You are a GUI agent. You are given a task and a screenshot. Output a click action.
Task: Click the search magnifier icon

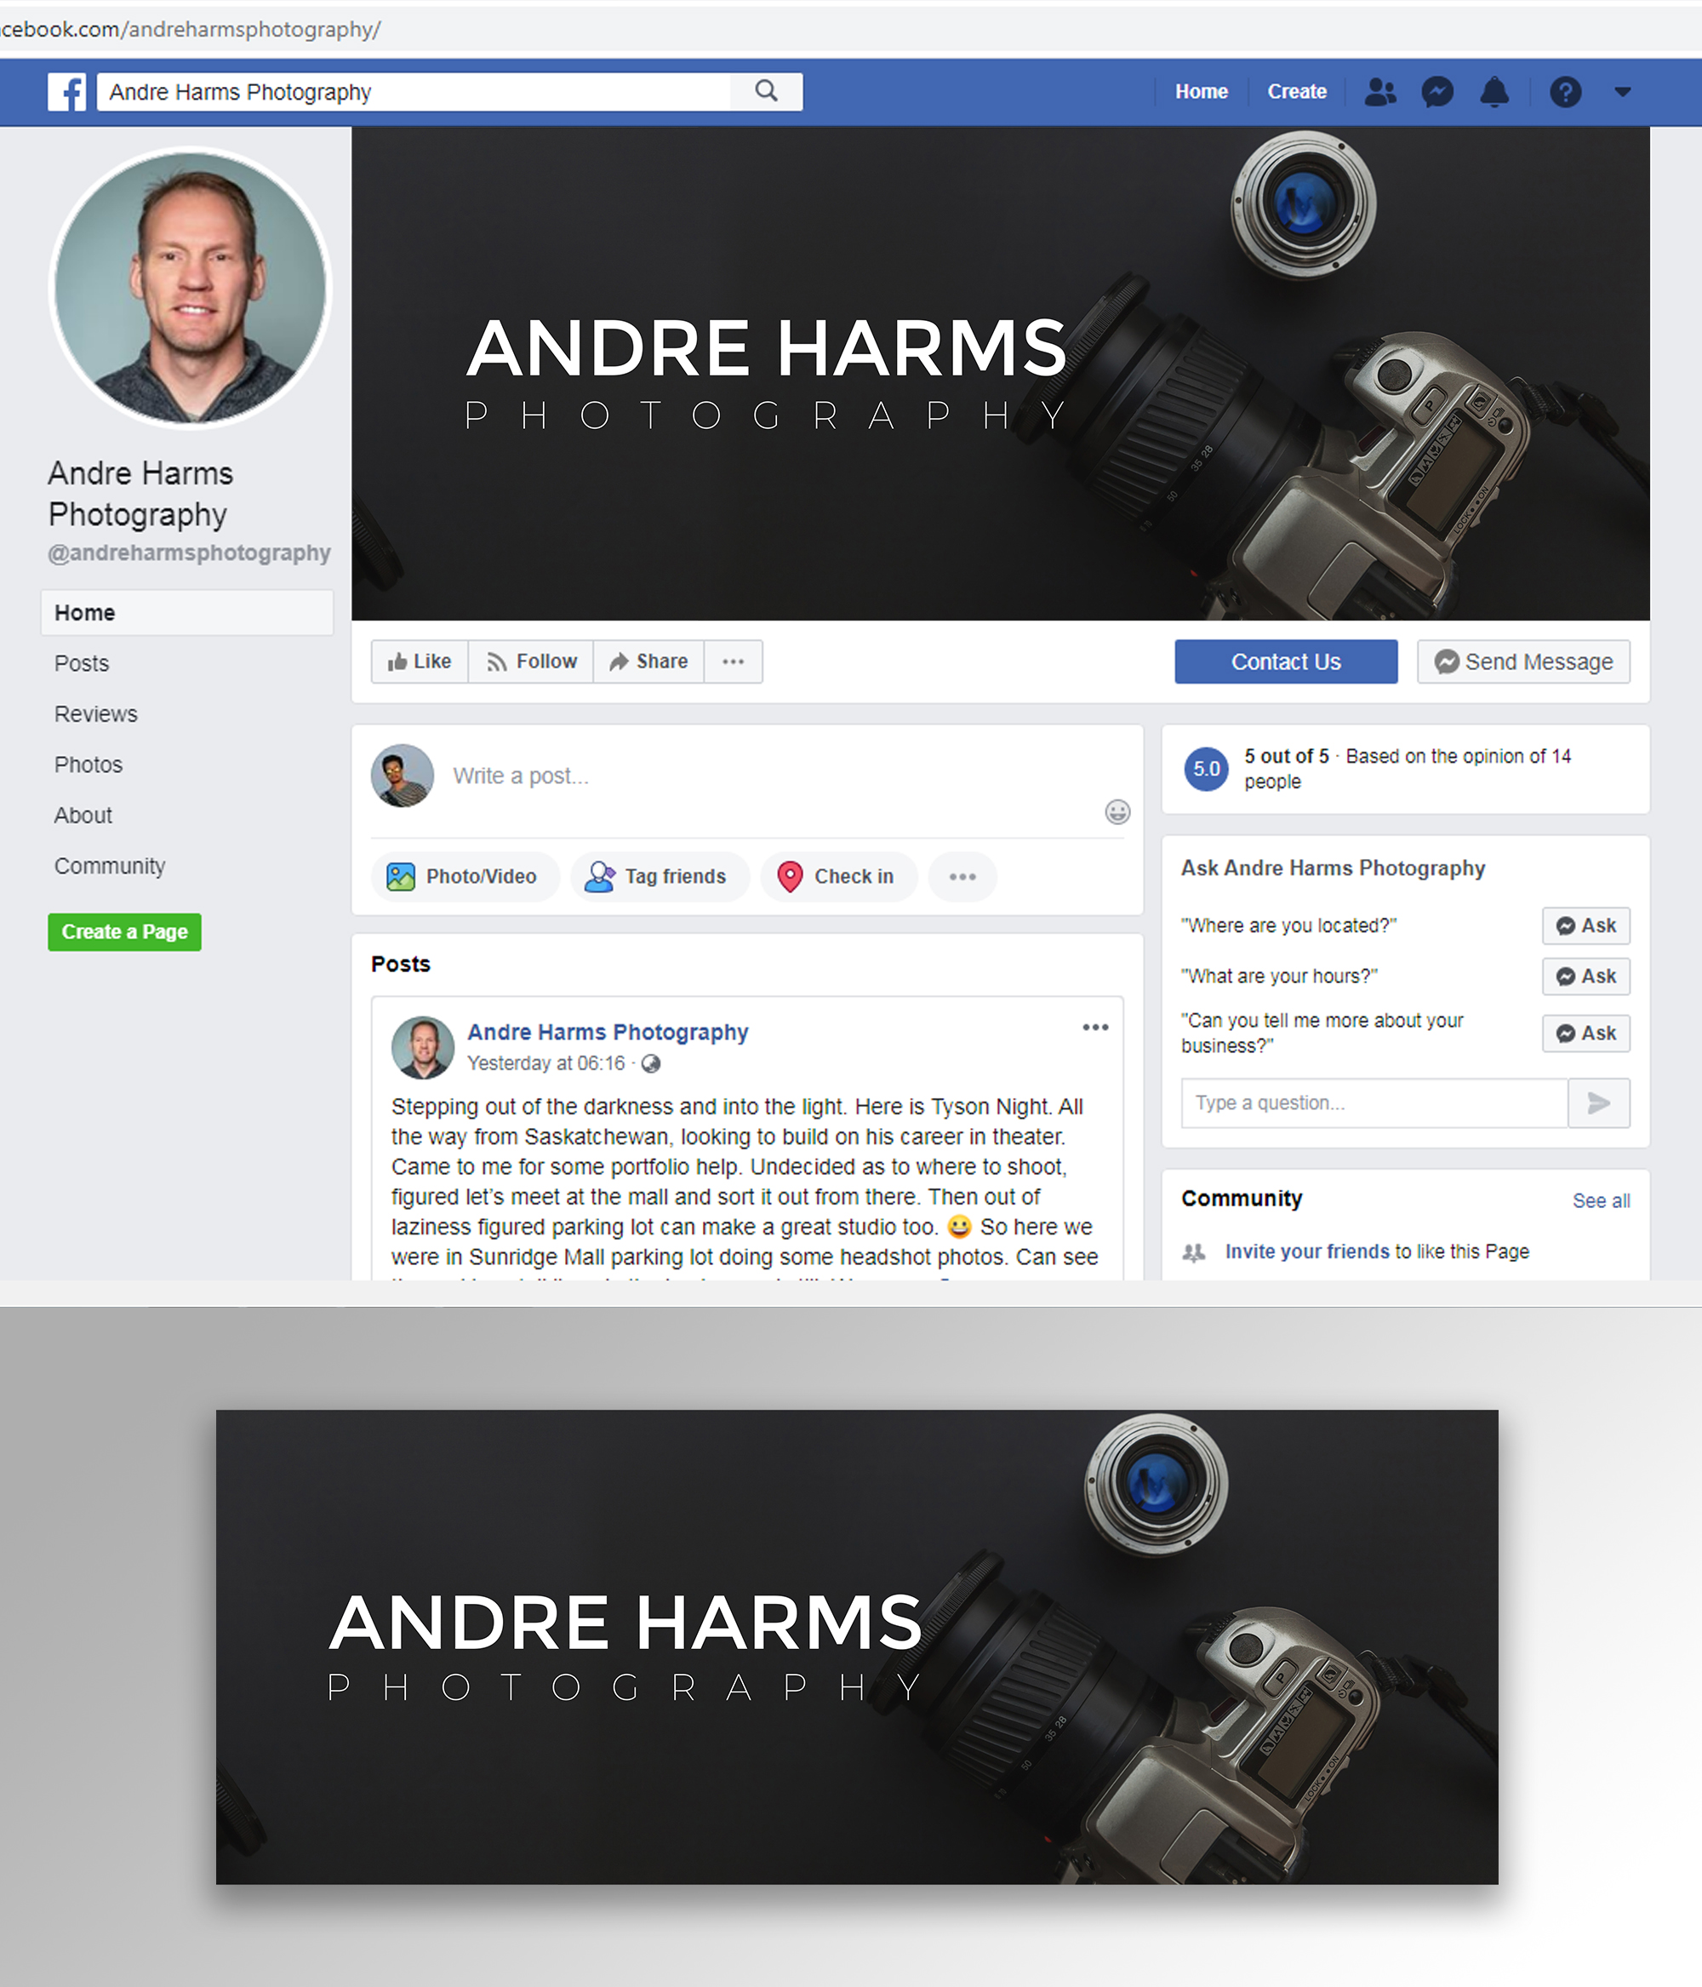click(766, 91)
